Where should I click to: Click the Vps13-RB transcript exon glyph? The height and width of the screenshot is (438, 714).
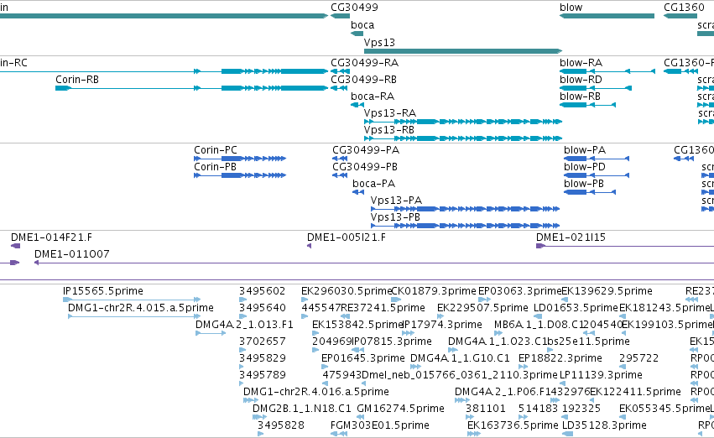point(463,138)
